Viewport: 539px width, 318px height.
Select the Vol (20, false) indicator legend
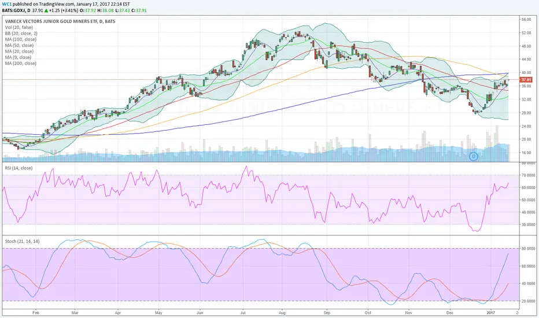click(x=19, y=28)
